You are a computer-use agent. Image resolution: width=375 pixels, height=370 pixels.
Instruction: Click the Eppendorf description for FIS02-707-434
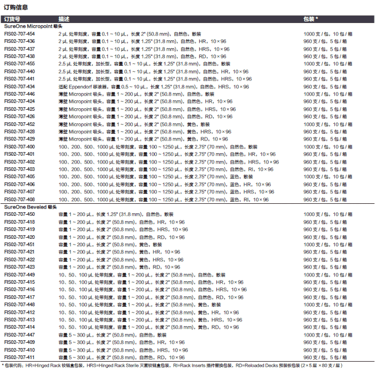point(154,87)
